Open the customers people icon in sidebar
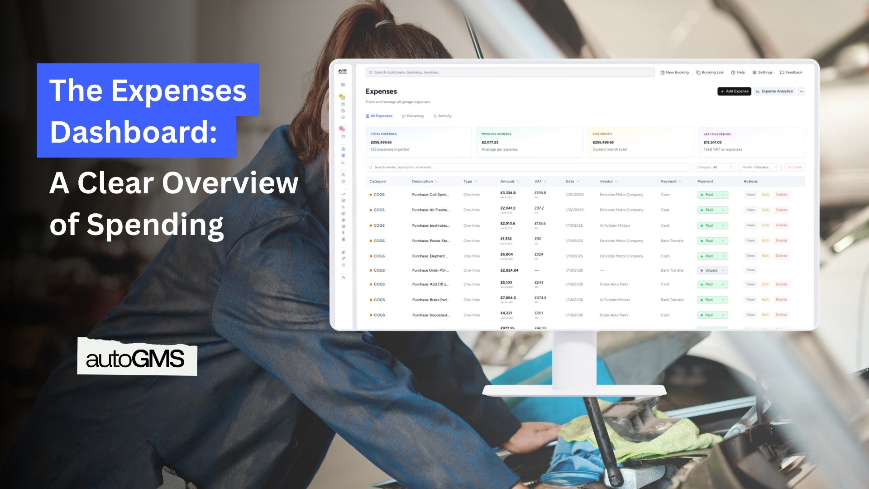This screenshot has width=869, height=489. [x=343, y=175]
